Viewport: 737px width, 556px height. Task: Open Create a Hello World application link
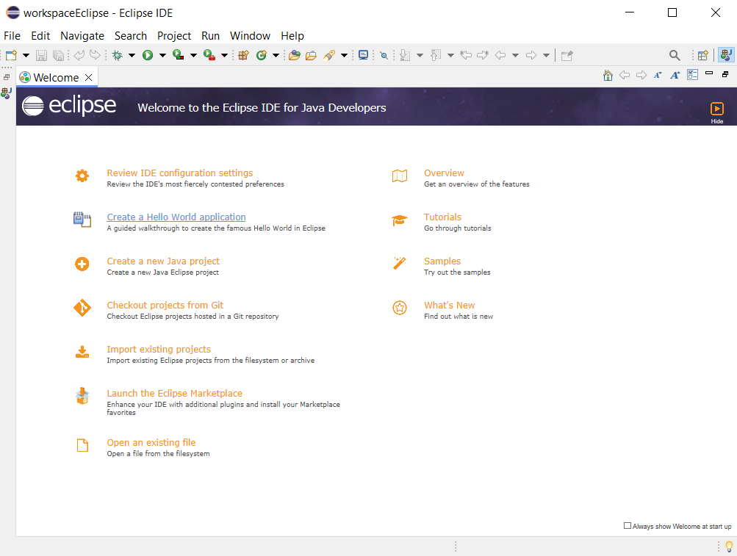coord(176,217)
